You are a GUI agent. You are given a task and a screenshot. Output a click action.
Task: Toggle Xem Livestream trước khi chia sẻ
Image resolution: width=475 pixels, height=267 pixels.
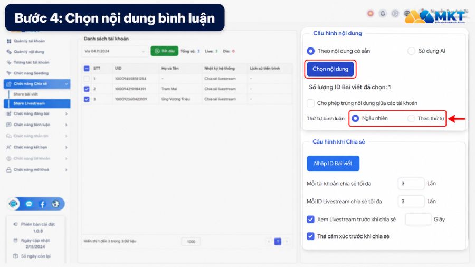[310, 220]
